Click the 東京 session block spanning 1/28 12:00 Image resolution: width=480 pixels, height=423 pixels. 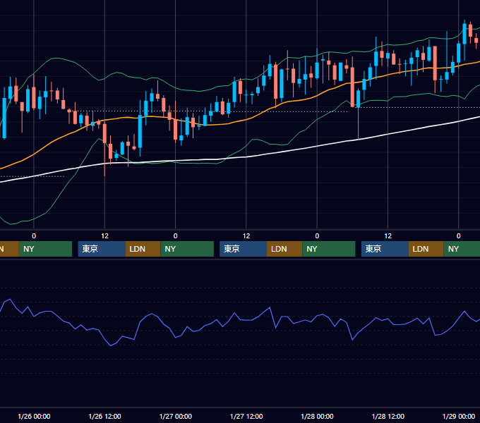(385, 249)
